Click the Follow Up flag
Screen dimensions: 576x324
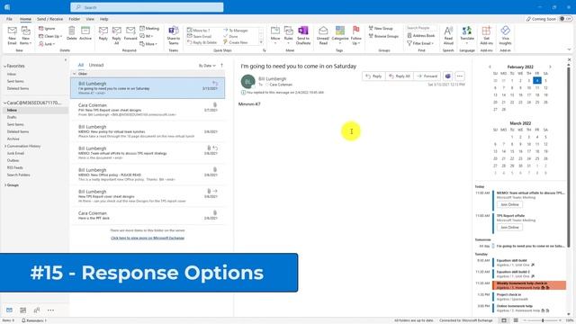click(x=356, y=35)
